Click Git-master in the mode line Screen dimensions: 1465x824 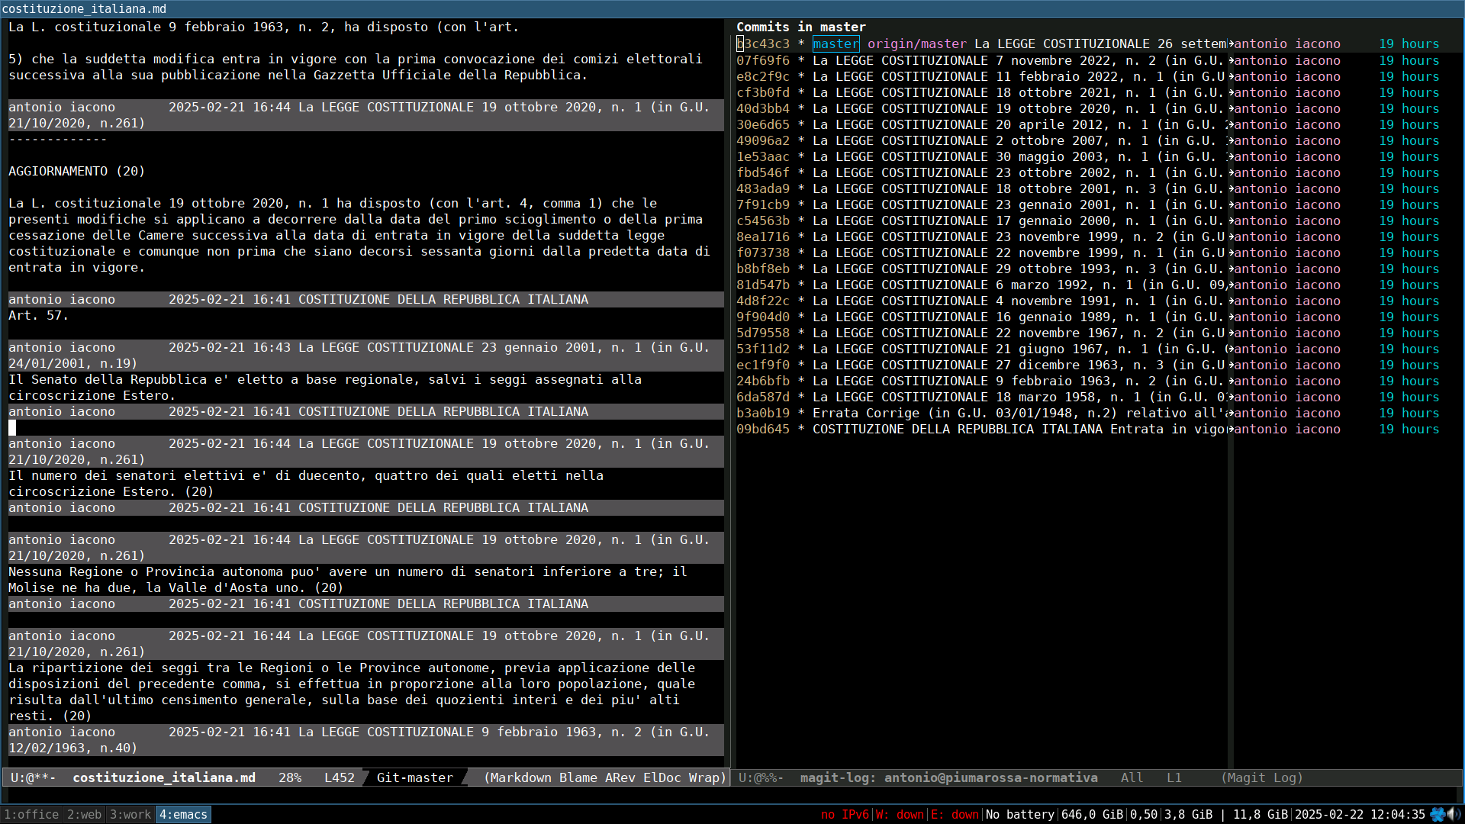414,777
